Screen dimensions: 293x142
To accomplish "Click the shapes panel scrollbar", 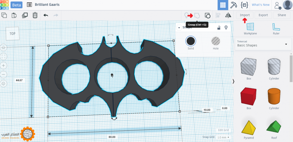I will (x=291, y=68).
